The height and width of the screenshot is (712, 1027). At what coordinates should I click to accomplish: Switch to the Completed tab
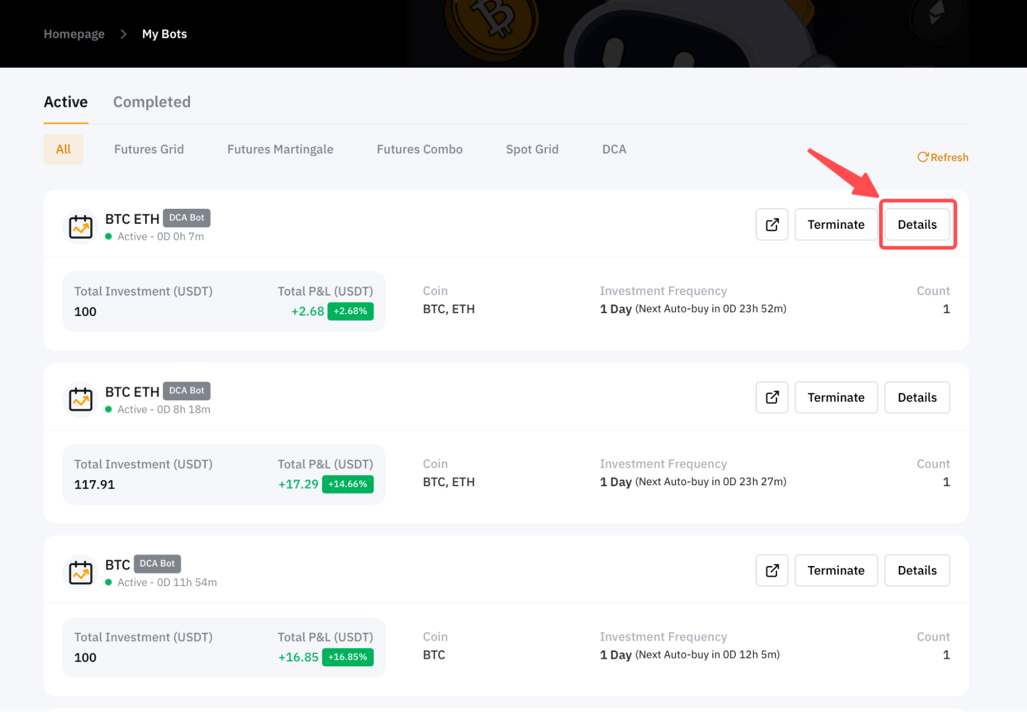point(152,102)
